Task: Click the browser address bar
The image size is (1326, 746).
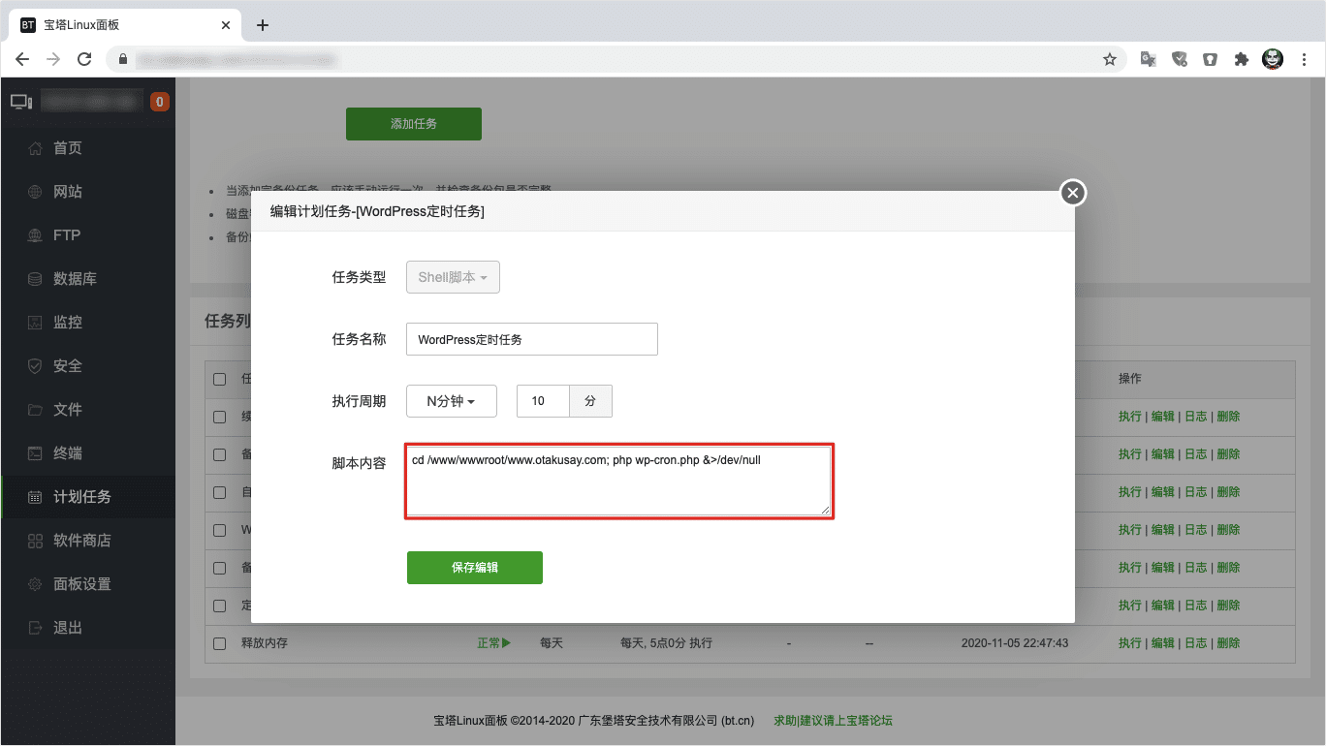Action: click(615, 59)
